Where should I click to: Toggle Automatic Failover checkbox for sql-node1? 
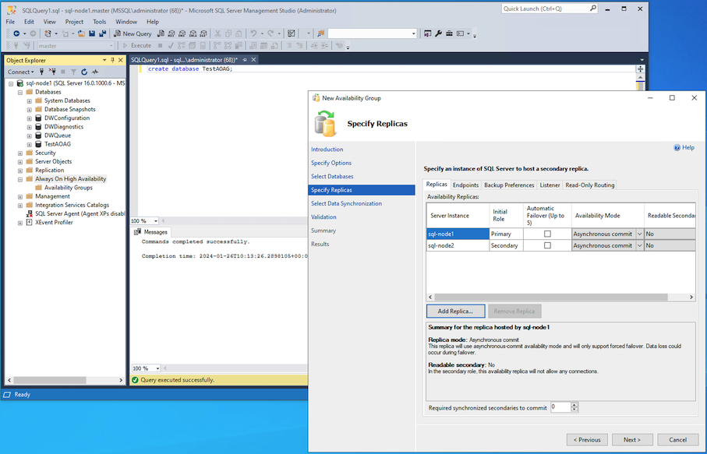pos(547,234)
